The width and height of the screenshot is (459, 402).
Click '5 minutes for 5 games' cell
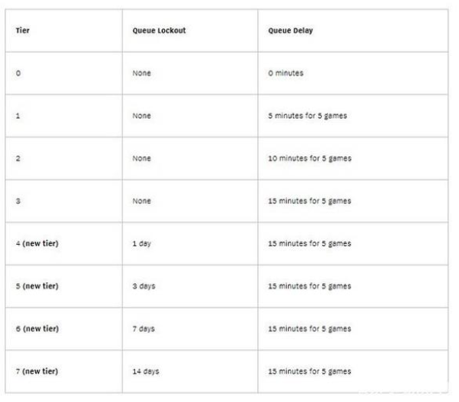coord(353,116)
